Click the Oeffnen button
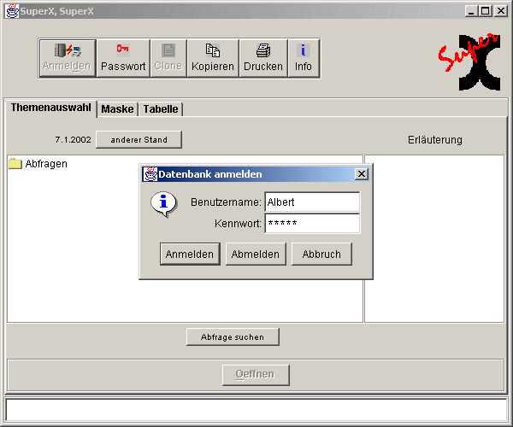 256,375
